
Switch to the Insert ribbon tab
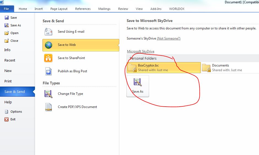[39, 9]
